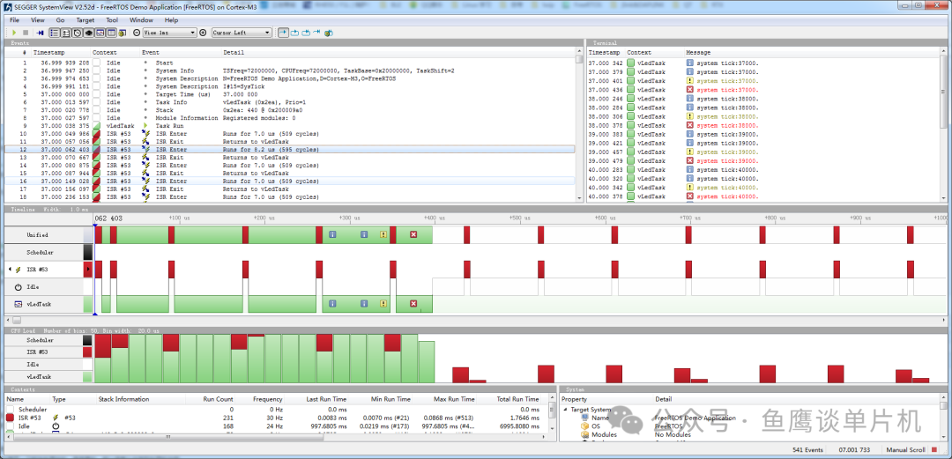Click the Scheduler black swatch in timeline

(88, 252)
